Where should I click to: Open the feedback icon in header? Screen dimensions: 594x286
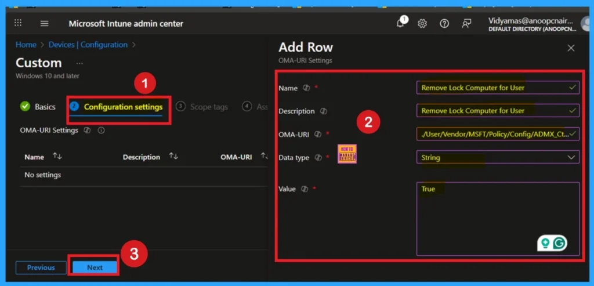[466, 23]
